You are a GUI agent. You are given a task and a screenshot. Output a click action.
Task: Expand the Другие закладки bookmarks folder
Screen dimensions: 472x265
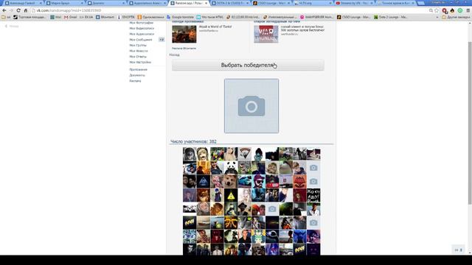(x=456, y=17)
